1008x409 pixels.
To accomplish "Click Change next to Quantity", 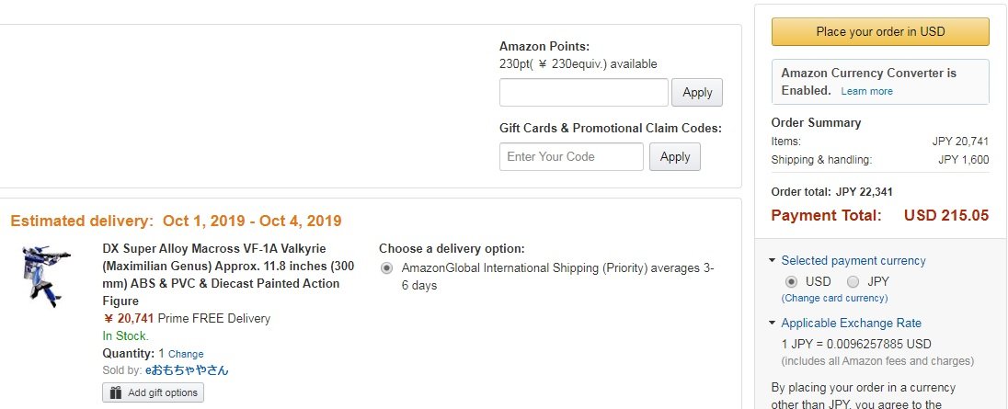I will click(x=186, y=354).
